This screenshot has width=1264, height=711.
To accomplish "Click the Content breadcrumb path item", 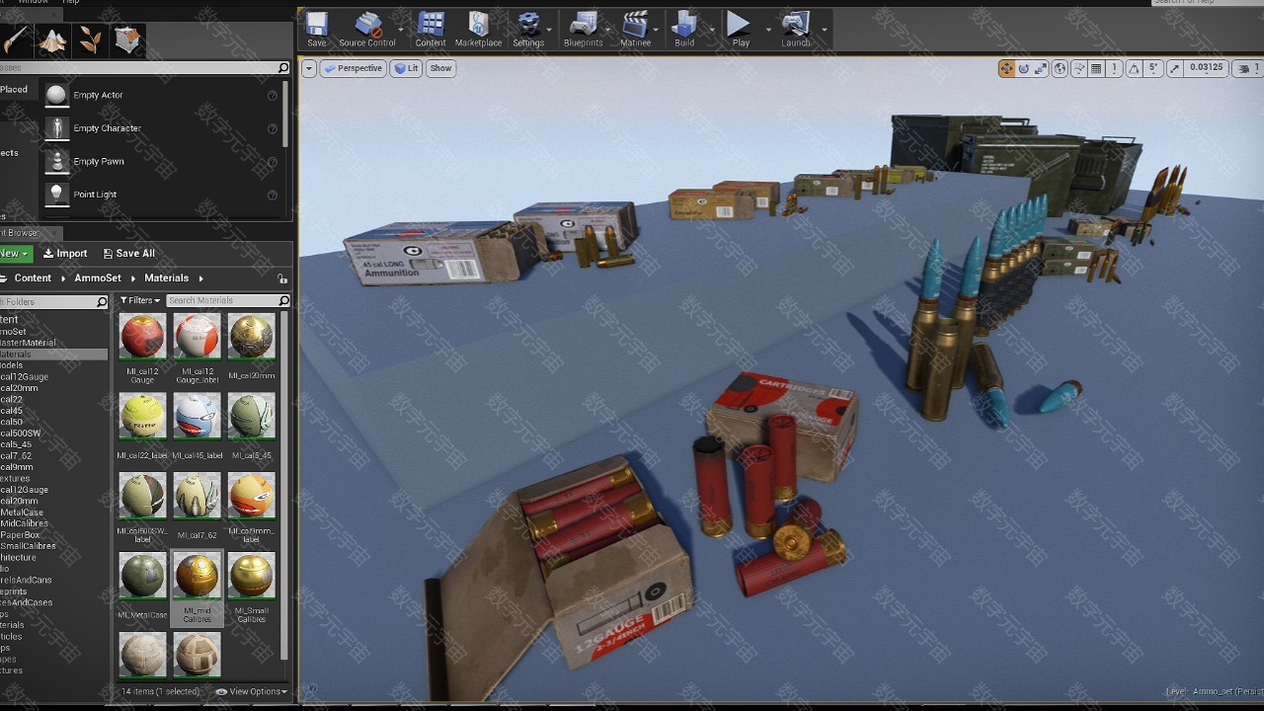I will point(33,278).
